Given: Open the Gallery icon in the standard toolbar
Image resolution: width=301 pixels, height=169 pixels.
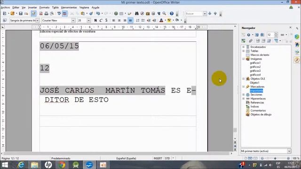Looking at the screenshot, I should coord(148,14).
